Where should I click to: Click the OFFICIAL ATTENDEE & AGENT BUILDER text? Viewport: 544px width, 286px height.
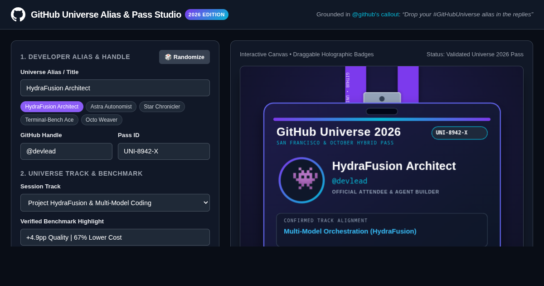click(385, 192)
